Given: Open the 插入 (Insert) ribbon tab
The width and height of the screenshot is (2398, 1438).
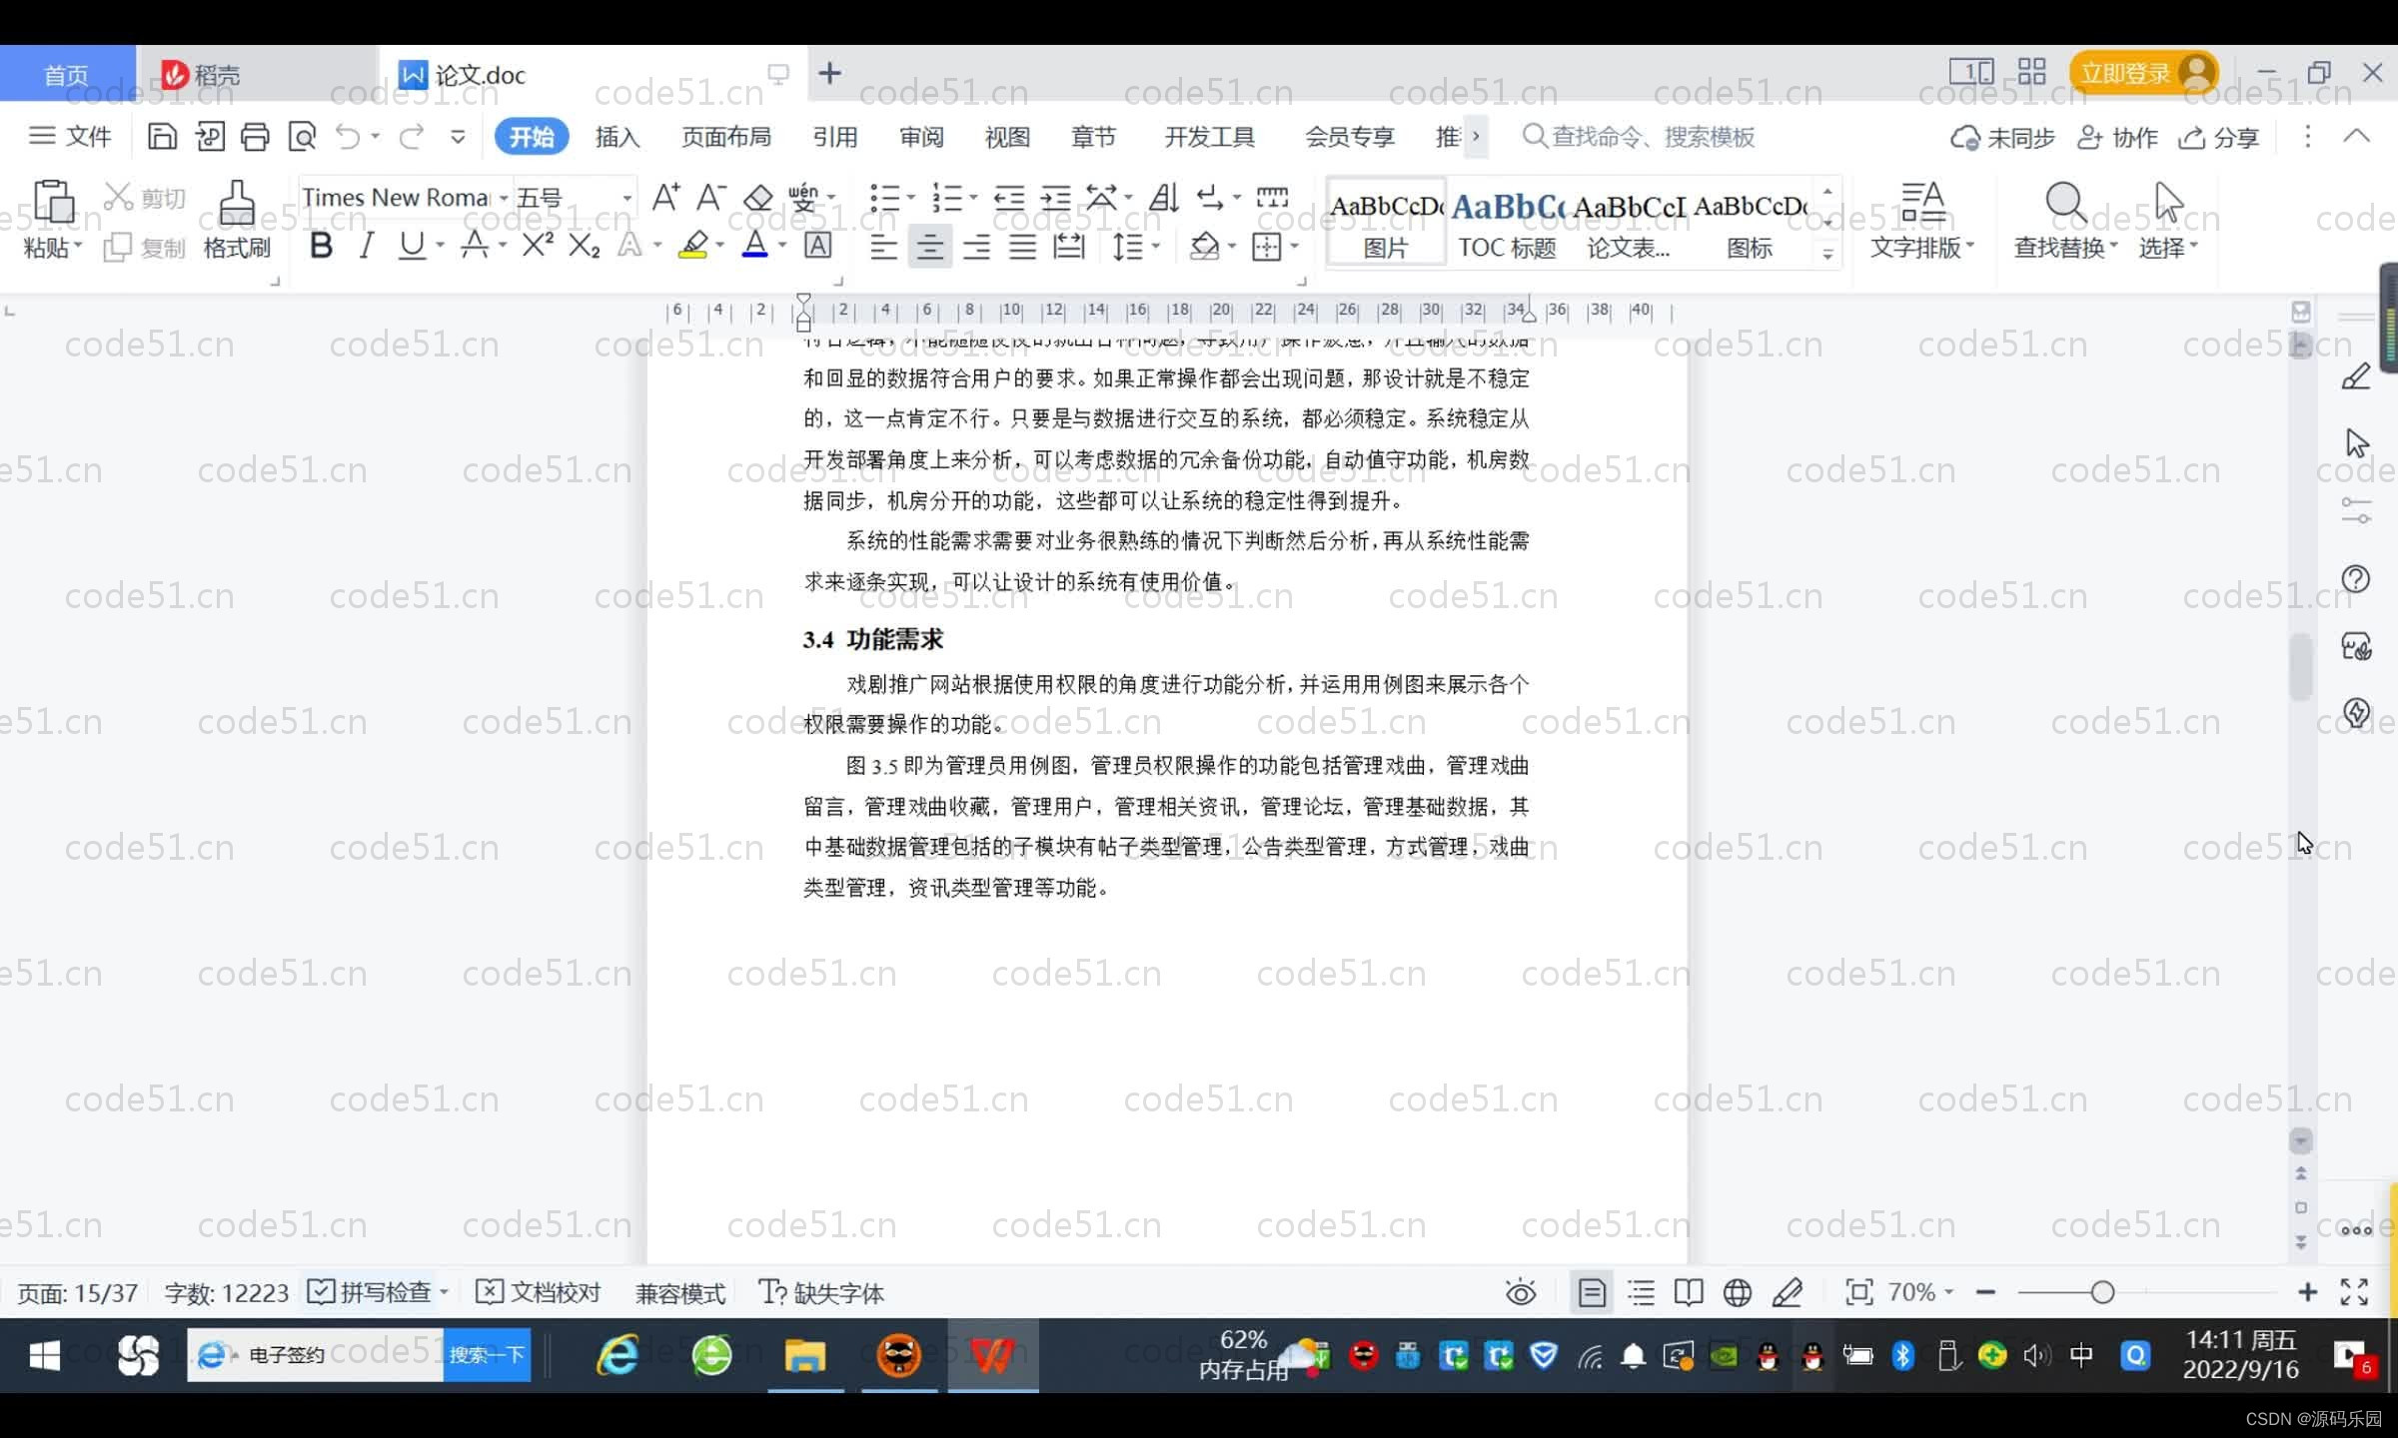Looking at the screenshot, I should pyautogui.click(x=616, y=137).
